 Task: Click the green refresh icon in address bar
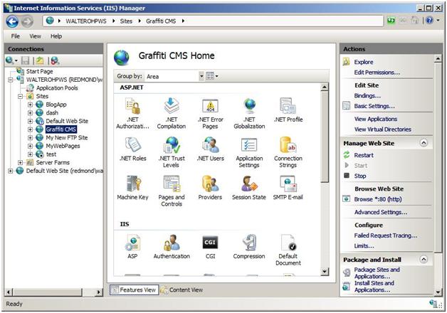point(391,21)
